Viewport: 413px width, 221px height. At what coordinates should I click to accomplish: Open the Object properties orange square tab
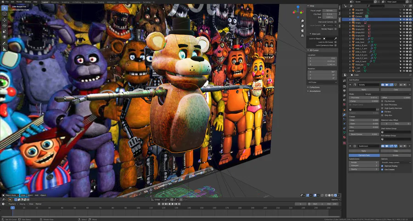344,110
